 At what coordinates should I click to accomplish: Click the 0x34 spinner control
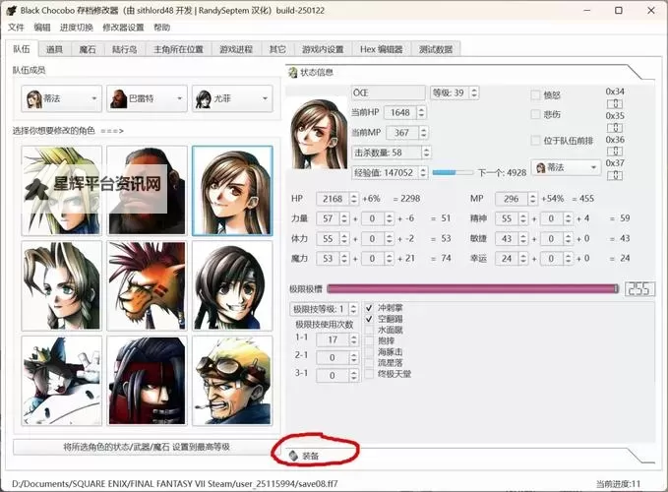tap(615, 103)
